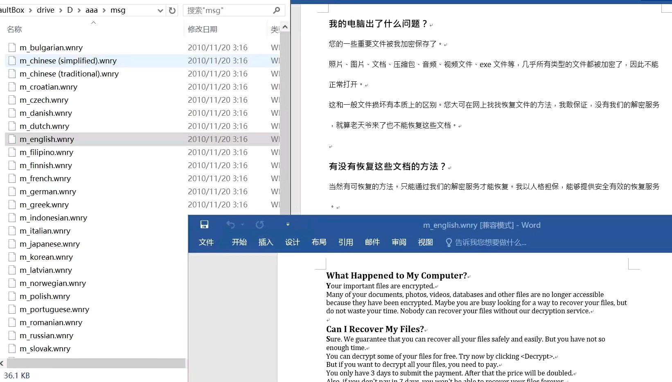Click the Redo icon in Word
The height and width of the screenshot is (382, 672).
(x=259, y=225)
